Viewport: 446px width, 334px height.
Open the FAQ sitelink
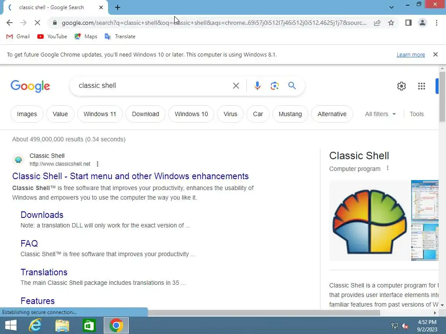[x=29, y=244]
